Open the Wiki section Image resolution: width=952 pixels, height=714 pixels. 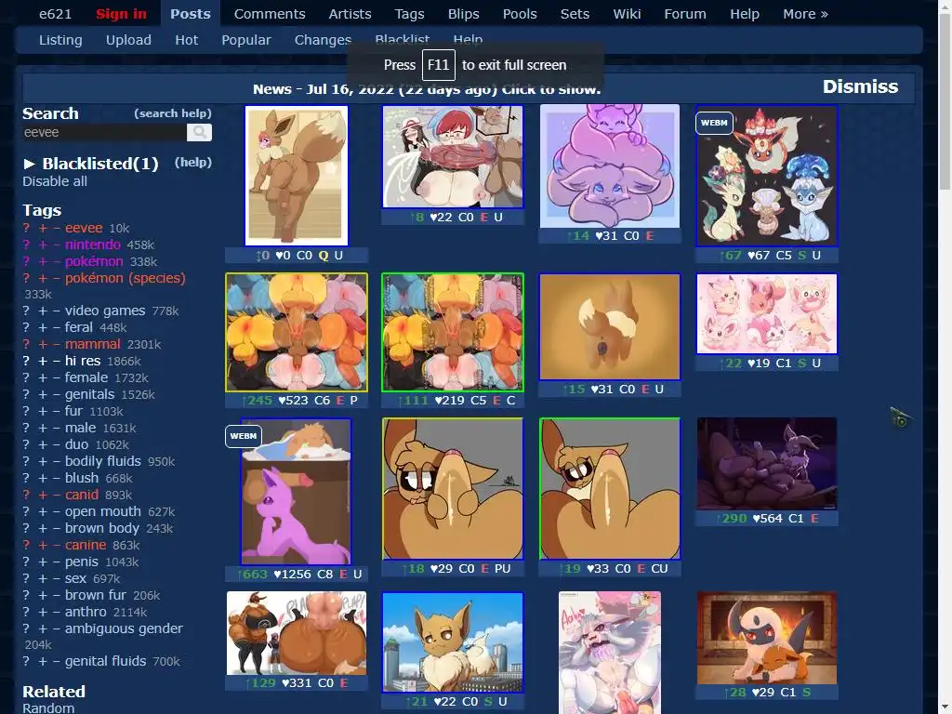pos(627,14)
